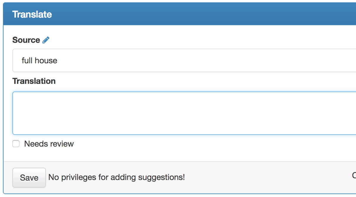Click the Source field containing full house

click(x=184, y=60)
